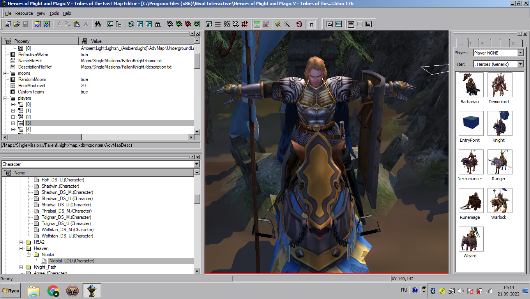Open the Character type dropdown
Image resolution: width=530 pixels, height=299 pixels.
(x=196, y=164)
